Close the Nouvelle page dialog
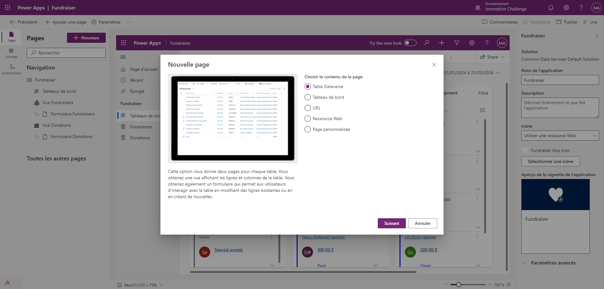The height and width of the screenshot is (289, 604). [434, 65]
